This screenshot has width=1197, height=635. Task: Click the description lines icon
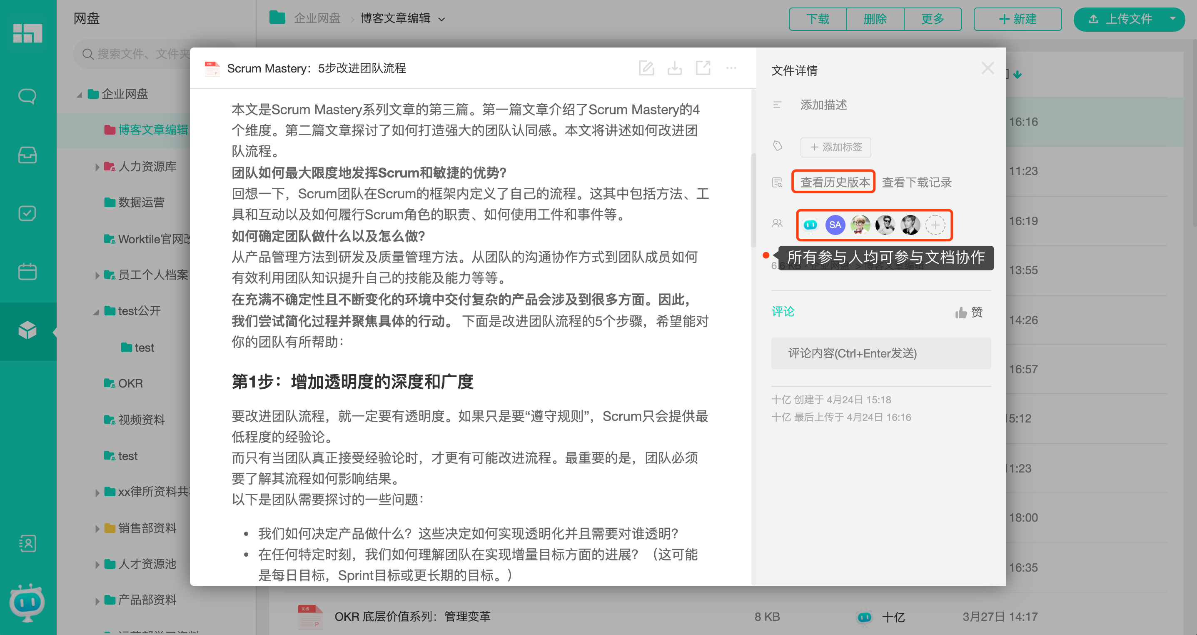[778, 105]
